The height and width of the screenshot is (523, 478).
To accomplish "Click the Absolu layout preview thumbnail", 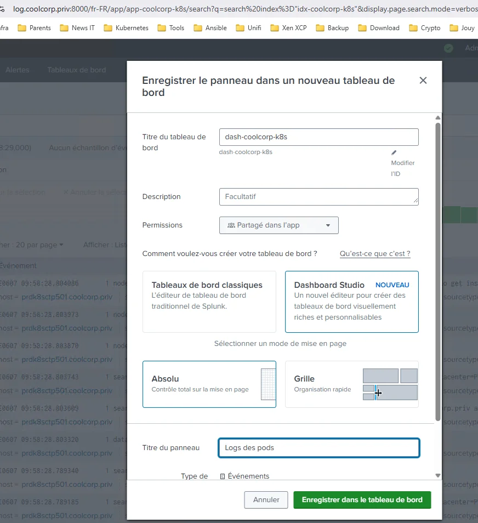I will (268, 384).
